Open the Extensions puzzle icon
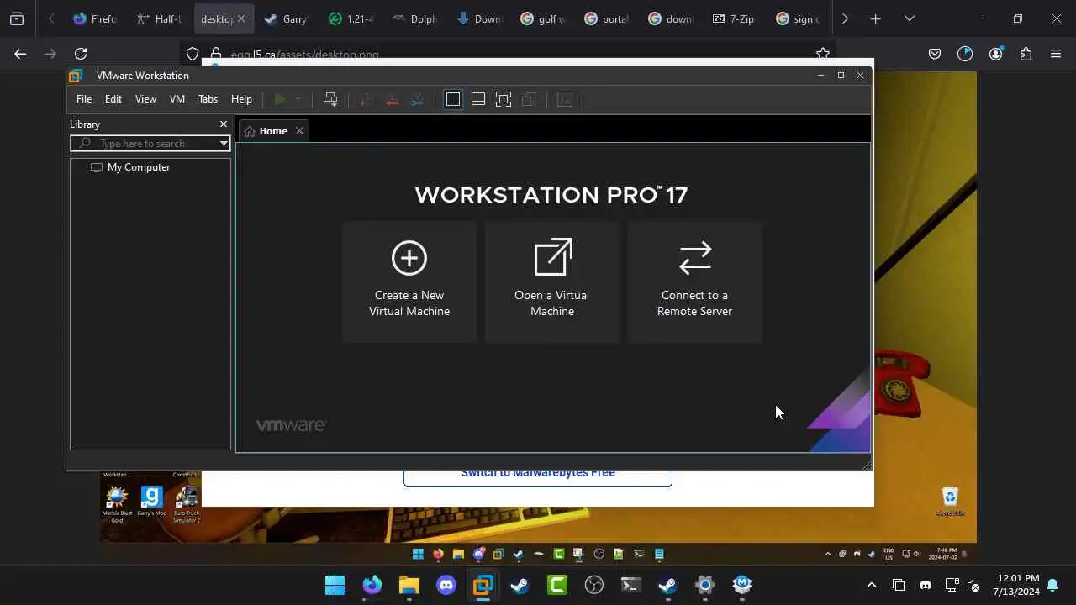The image size is (1076, 605). tap(1026, 54)
